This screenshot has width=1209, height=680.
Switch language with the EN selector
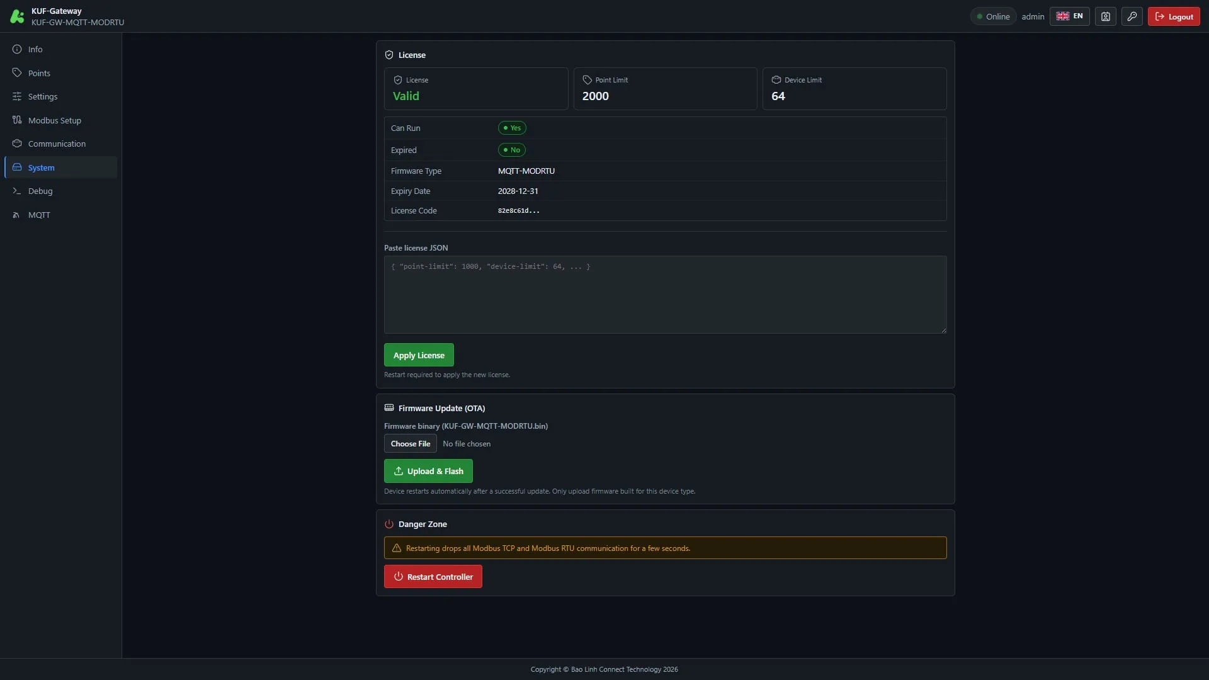(x=1070, y=16)
